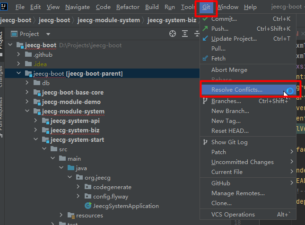Open the Build menu
Image resolution: width=305 pixels, height=225 pixels.
click(152, 7)
